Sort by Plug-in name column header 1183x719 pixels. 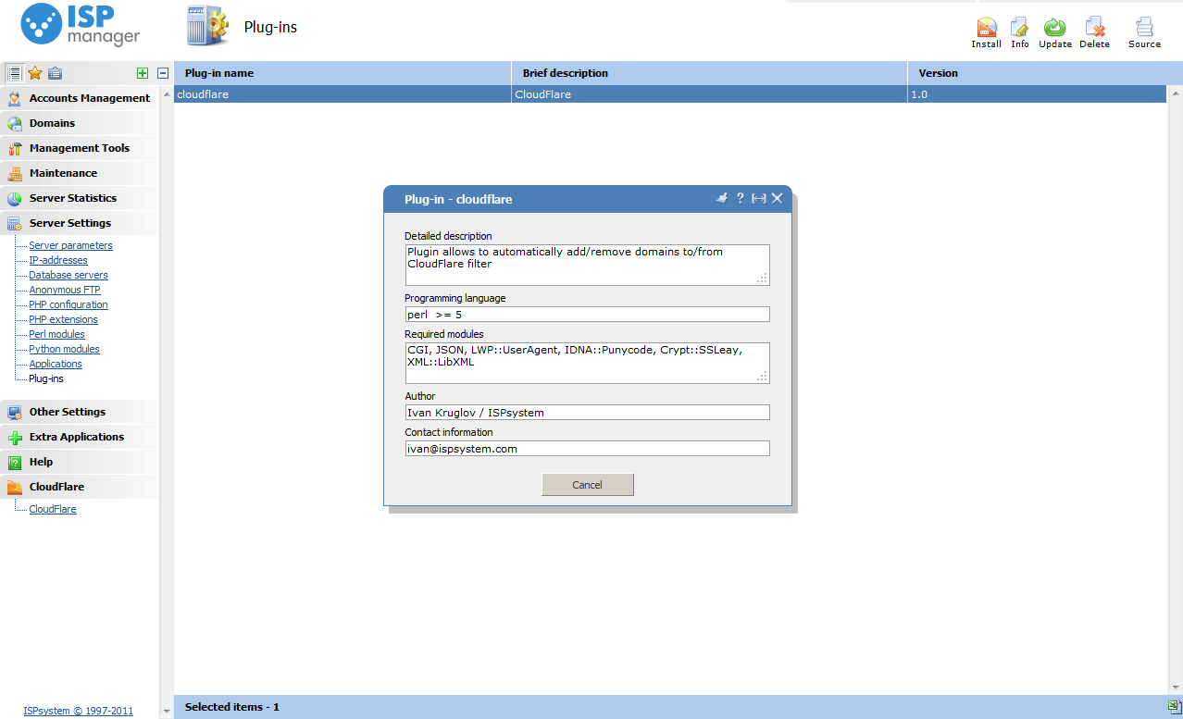pyautogui.click(x=342, y=73)
